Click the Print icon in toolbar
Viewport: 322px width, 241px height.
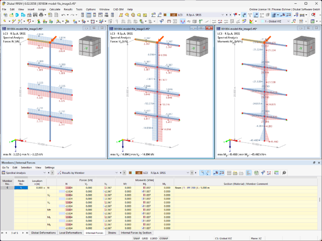(x=41, y=15)
